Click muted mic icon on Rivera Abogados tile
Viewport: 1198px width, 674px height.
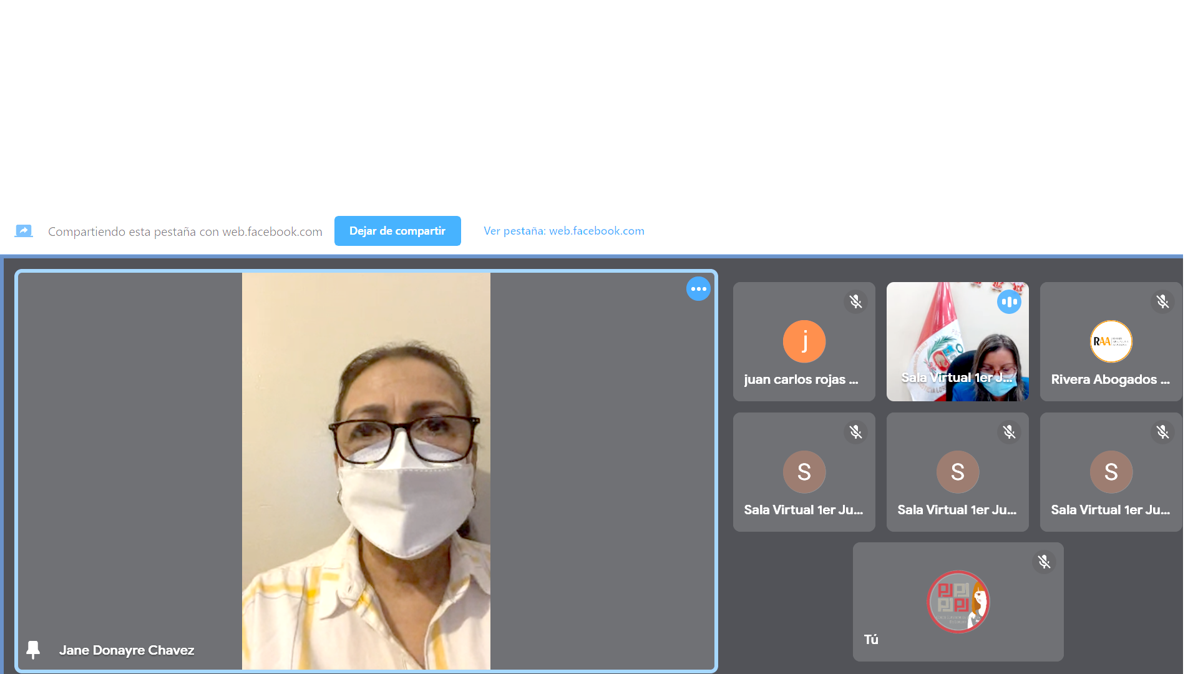1162,302
